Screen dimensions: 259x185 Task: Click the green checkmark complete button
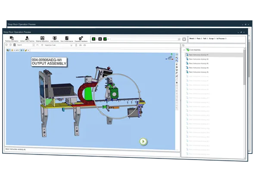coord(106,39)
